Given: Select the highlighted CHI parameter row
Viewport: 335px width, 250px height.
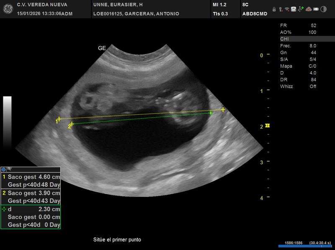Looking at the screenshot, I should tap(307, 39).
